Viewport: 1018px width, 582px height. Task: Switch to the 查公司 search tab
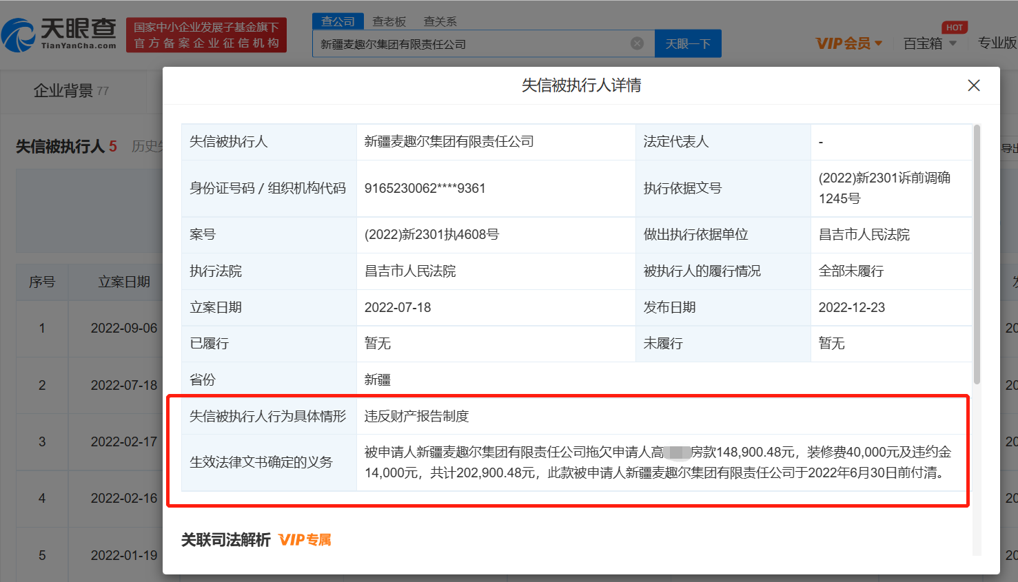(338, 21)
